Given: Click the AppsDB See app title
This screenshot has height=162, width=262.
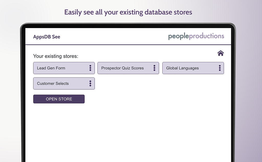Looking at the screenshot, I should tap(47, 37).
